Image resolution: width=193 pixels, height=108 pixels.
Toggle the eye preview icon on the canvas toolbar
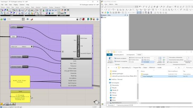pyautogui.click(x=27, y=19)
